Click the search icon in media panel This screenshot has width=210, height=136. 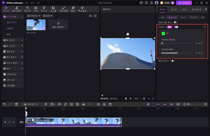(x=90, y=16)
